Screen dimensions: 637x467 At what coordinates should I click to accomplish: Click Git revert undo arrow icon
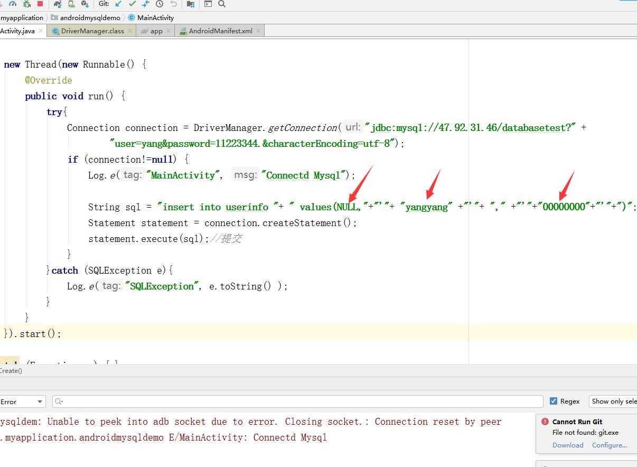(x=173, y=4)
